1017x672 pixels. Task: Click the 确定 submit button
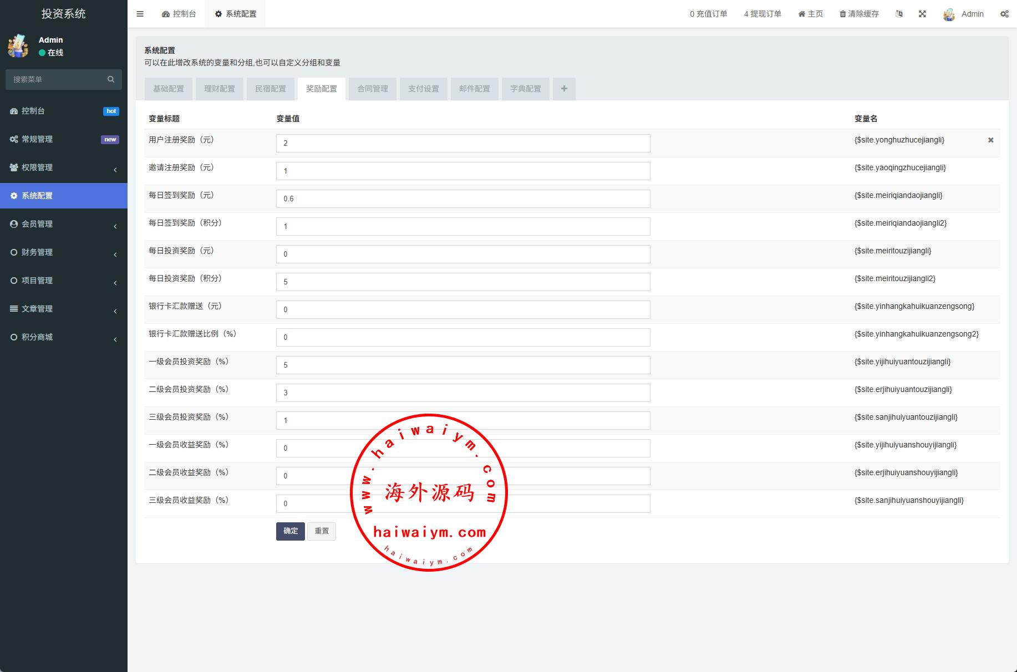[291, 531]
